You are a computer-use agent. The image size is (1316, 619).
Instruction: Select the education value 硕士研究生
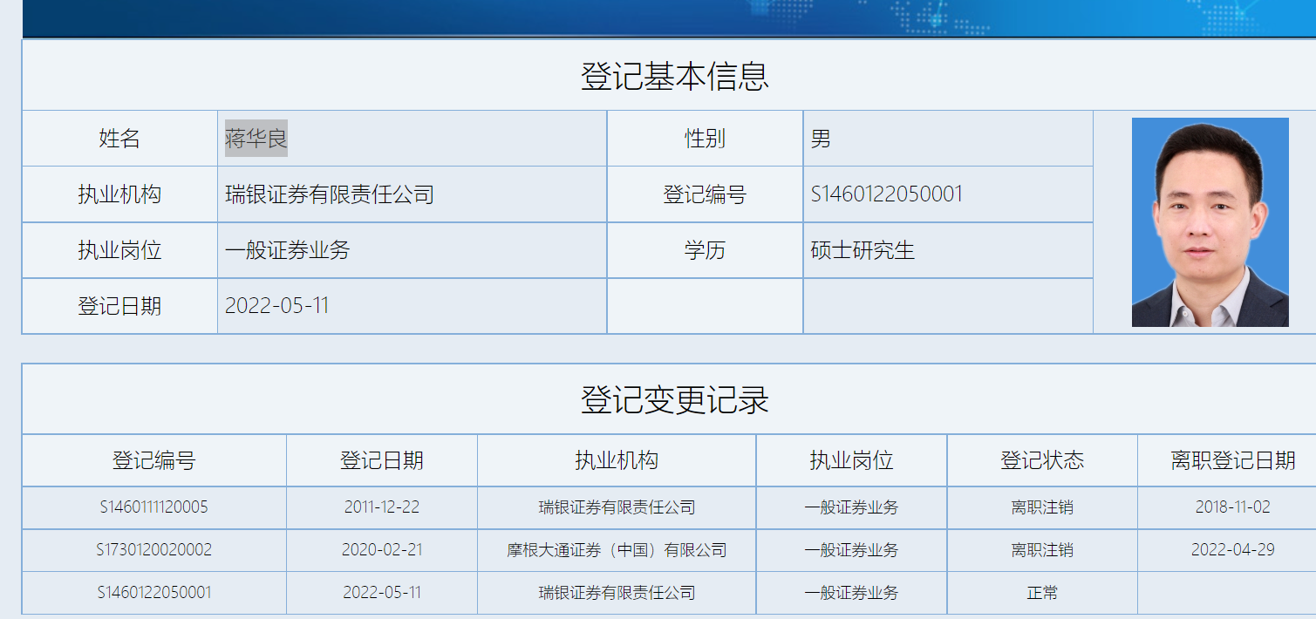863,250
